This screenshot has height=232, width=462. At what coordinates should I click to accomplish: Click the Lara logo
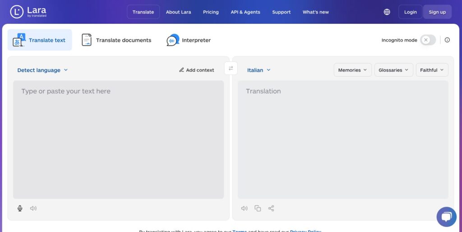click(x=28, y=12)
